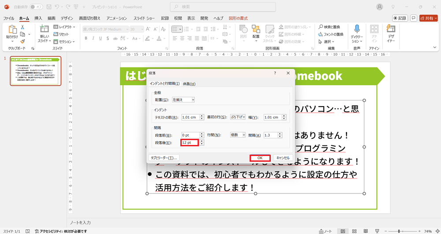
Task: Click the Underline U icon
Action: click(x=101, y=38)
